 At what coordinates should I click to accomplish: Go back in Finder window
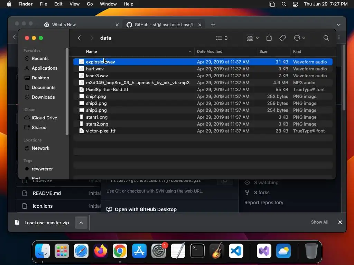coord(79,38)
